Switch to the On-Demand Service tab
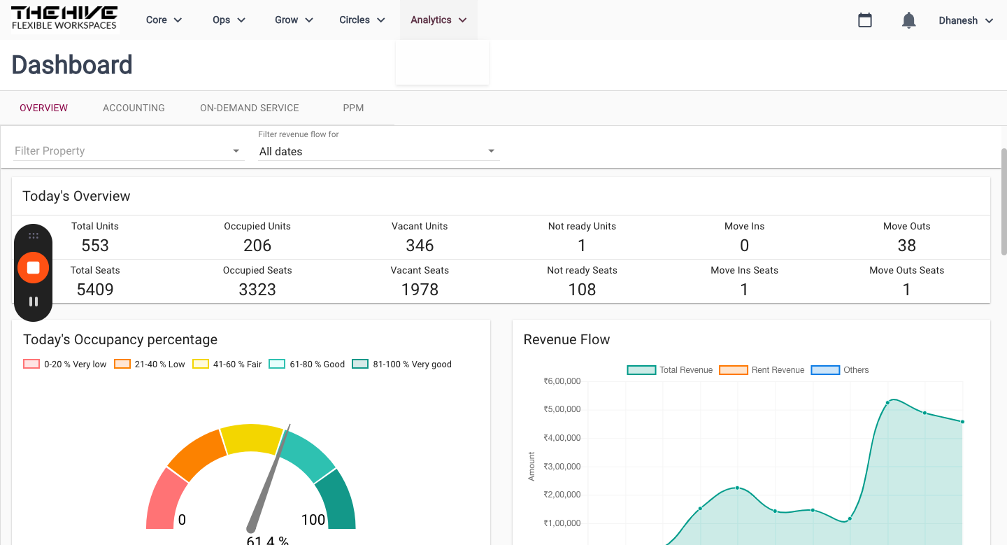The width and height of the screenshot is (1007, 545). [x=250, y=108]
